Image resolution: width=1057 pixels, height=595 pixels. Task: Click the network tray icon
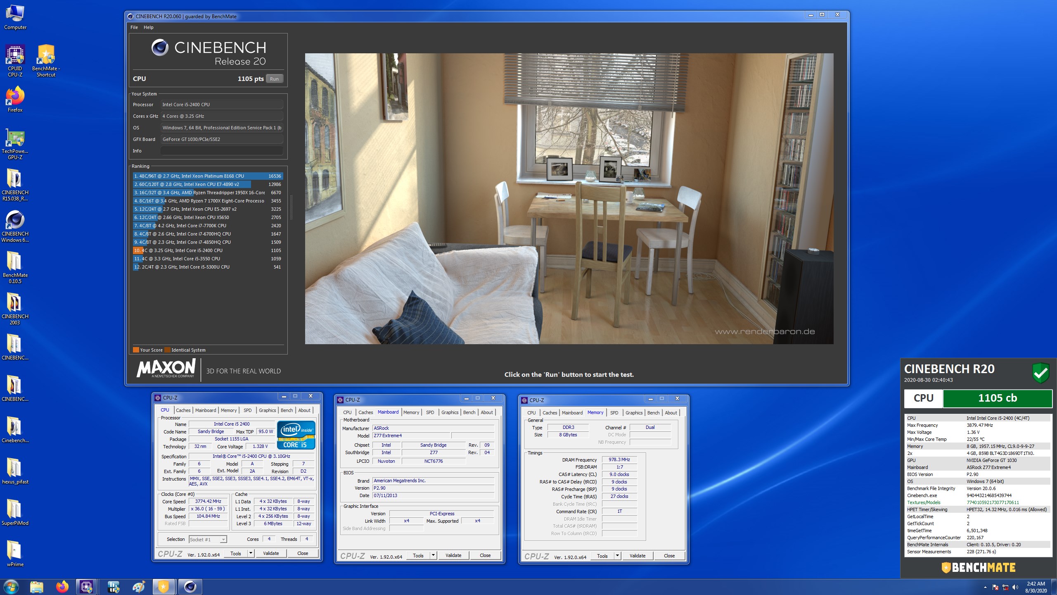(x=1005, y=587)
